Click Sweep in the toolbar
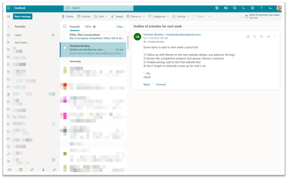The height and width of the screenshot is (179, 288). click(x=117, y=17)
